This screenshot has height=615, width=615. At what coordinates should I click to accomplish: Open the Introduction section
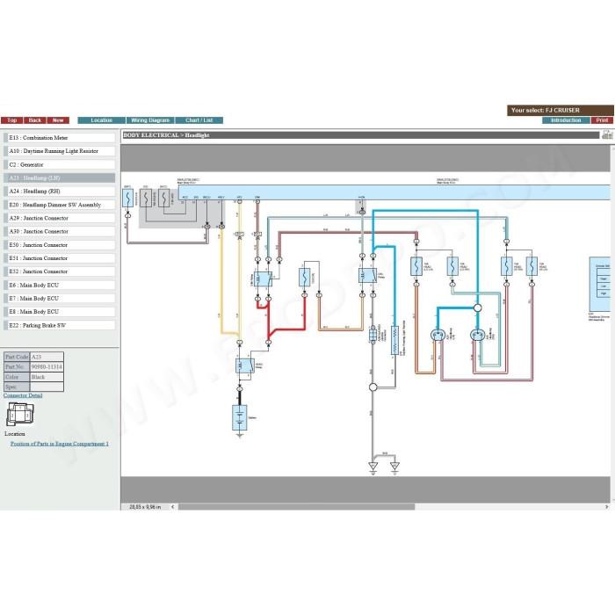tap(566, 120)
